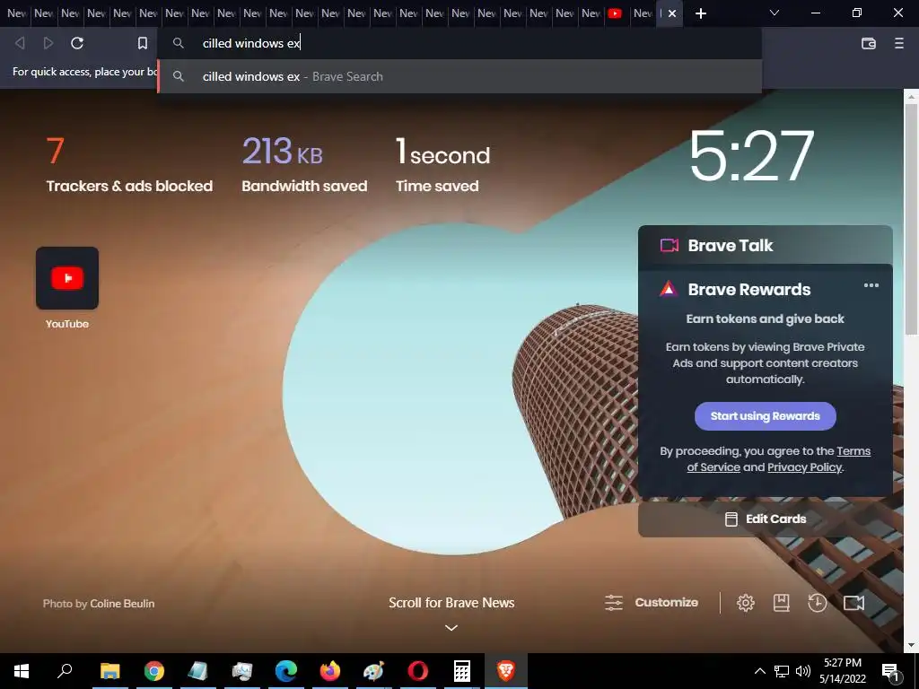Open a new tab with plus button

click(700, 13)
